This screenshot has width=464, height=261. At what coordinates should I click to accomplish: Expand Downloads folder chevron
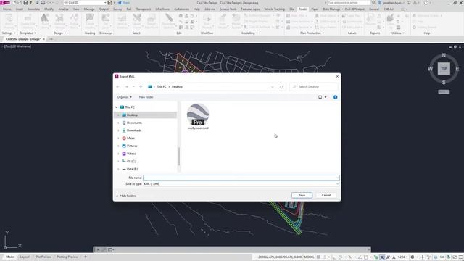(118, 130)
